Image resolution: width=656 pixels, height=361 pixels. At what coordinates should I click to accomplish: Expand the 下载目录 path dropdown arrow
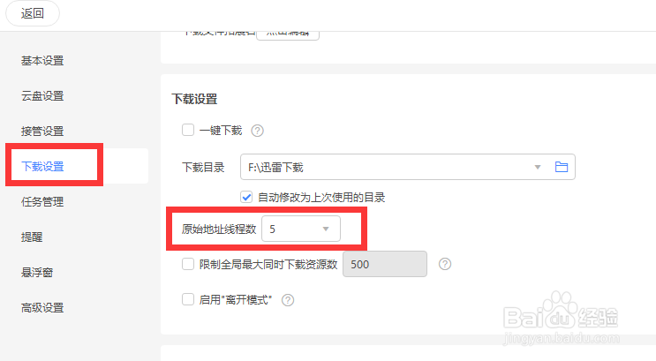pos(538,167)
